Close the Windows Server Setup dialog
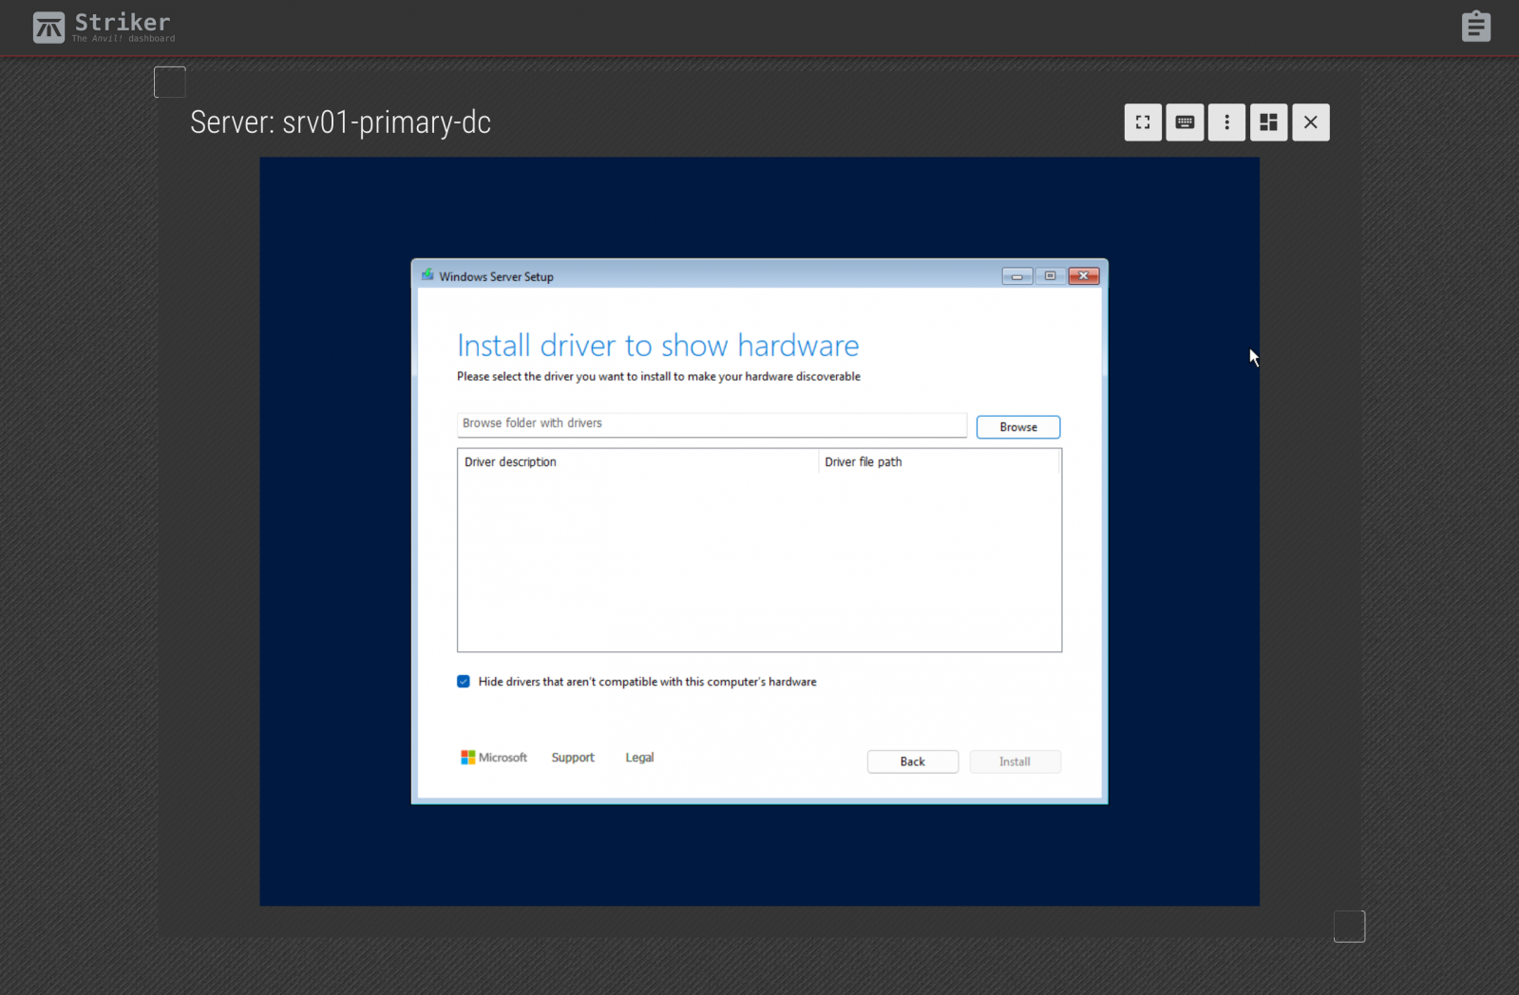 coord(1083,276)
